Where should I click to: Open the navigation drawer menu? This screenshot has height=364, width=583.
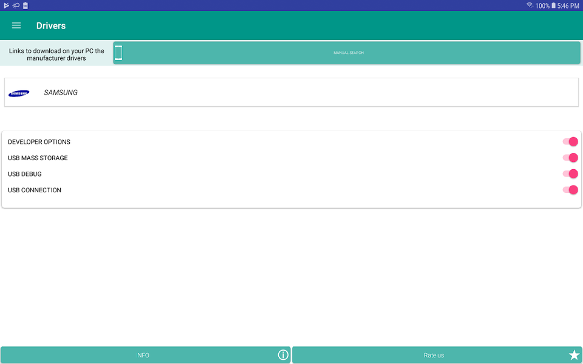(x=16, y=25)
